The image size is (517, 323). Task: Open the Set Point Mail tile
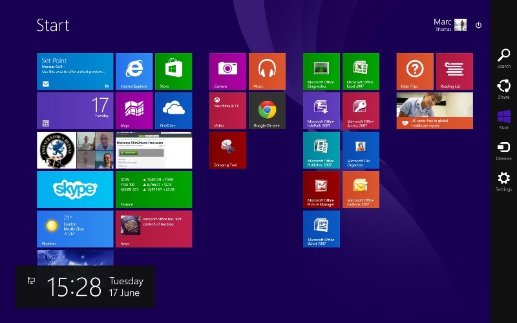pos(75,71)
